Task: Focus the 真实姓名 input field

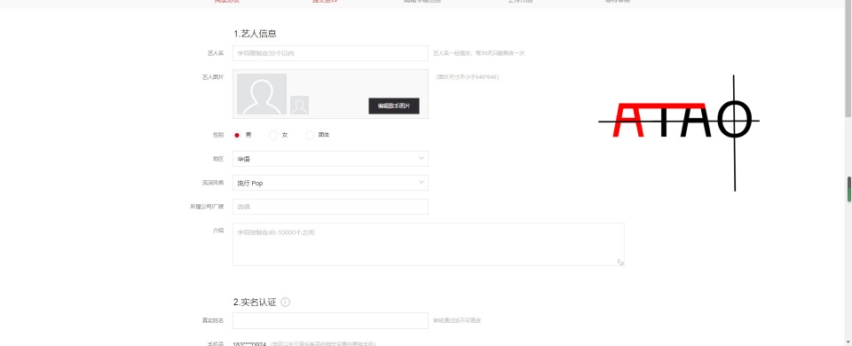Action: coord(330,320)
